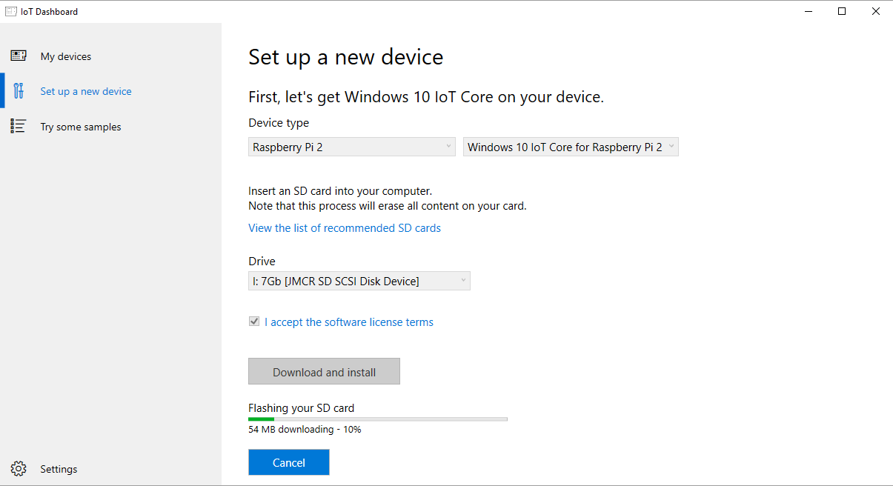Open the Drive selection combo box
893x486 pixels.
359,280
